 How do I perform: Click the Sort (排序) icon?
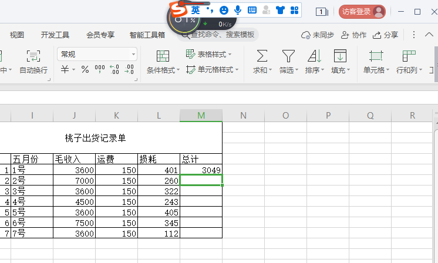coord(314,56)
